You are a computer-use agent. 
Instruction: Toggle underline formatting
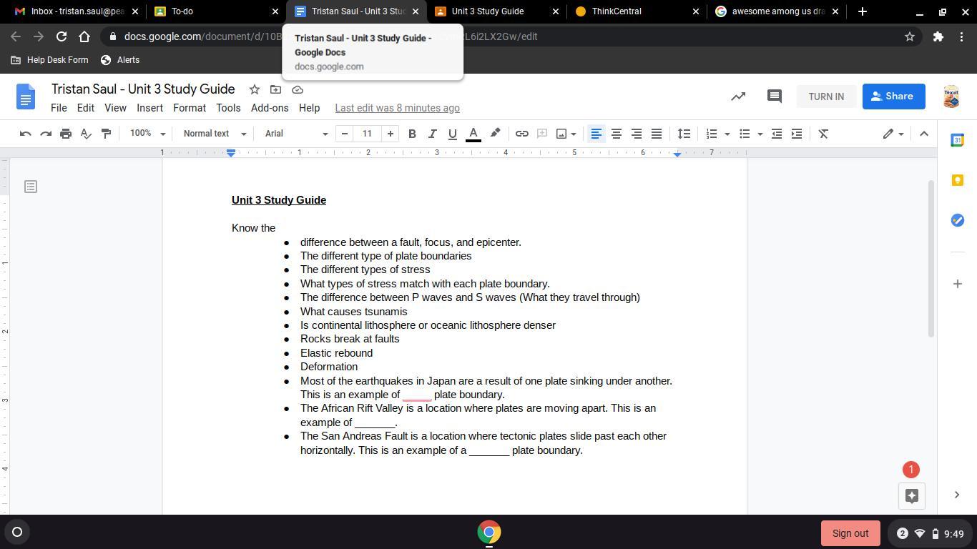point(452,134)
